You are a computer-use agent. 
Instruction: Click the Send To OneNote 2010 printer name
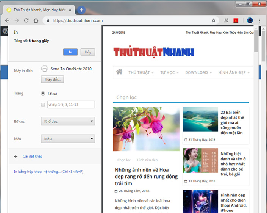click(x=71, y=69)
